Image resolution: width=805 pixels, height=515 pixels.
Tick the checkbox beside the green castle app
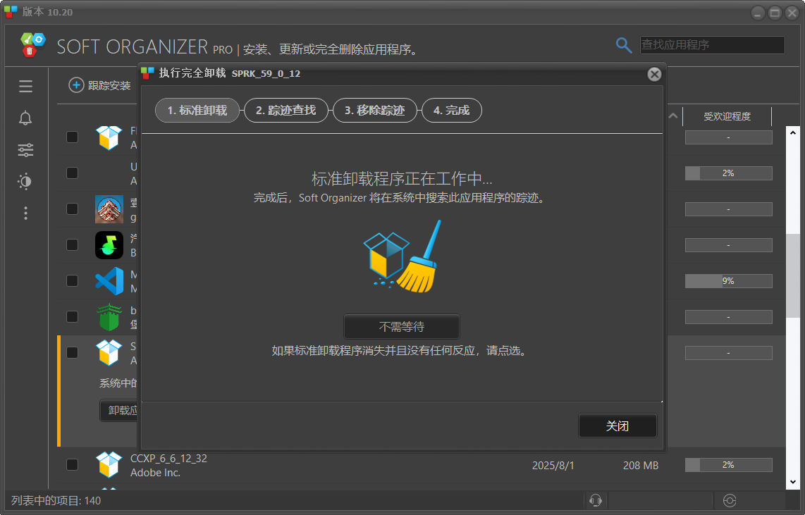(73, 316)
